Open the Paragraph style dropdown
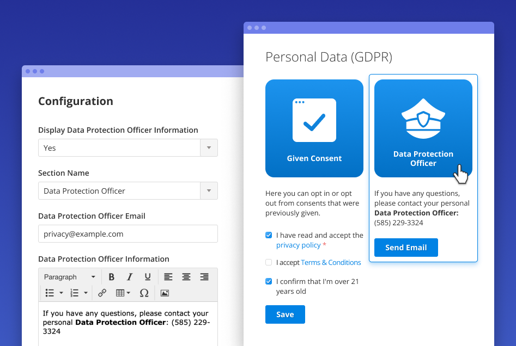The image size is (516, 346). [69, 277]
